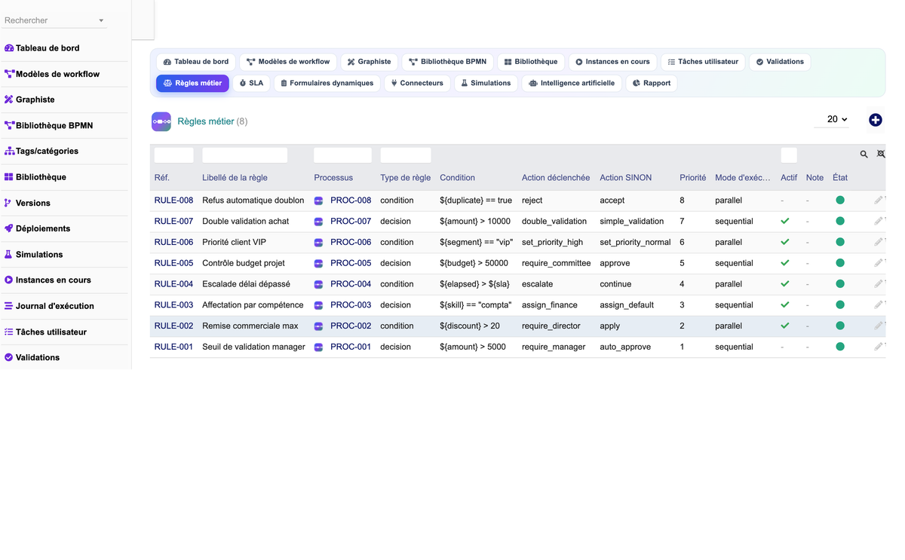Image resolution: width=905 pixels, height=560 pixels.
Task: Open the PROC-002 process link
Action: tap(351, 326)
